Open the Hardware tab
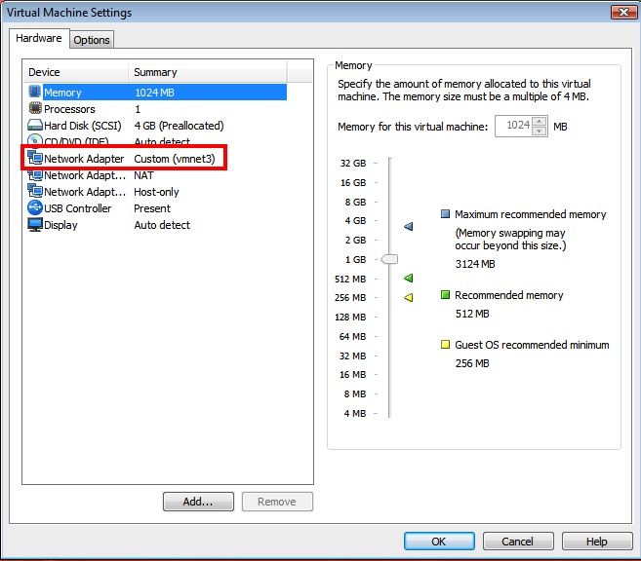Screen dimensions: 641x561 [x=39, y=39]
